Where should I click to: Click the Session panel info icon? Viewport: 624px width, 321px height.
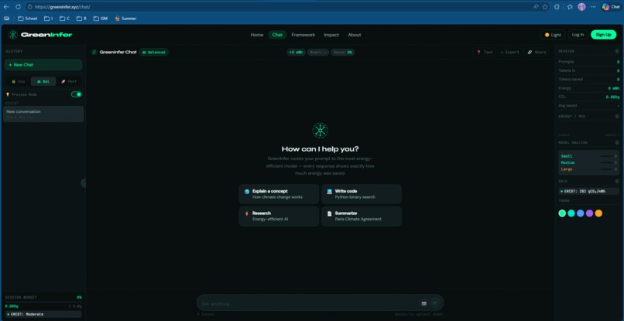617,51
